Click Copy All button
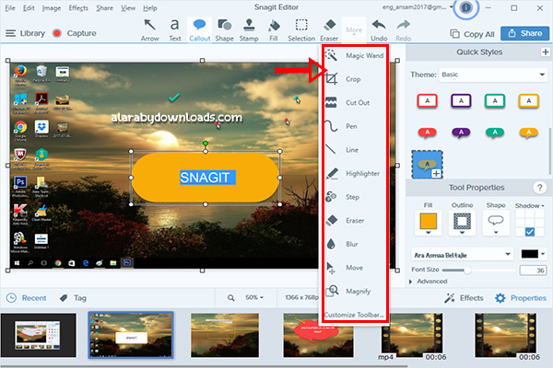 [x=472, y=34]
